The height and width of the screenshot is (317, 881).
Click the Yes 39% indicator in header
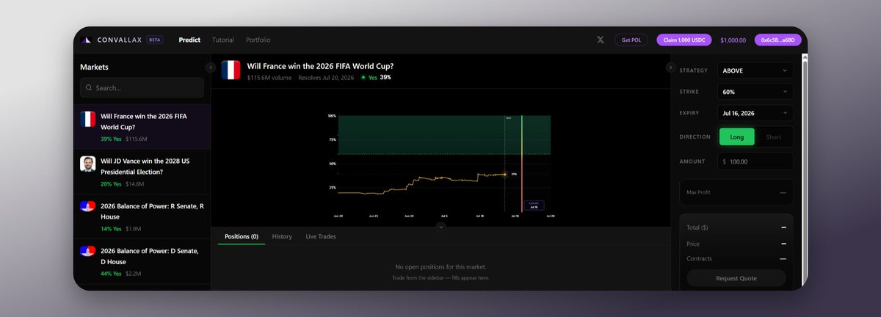point(376,77)
